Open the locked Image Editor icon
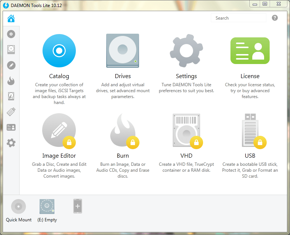The image size is (290, 235). 59,130
